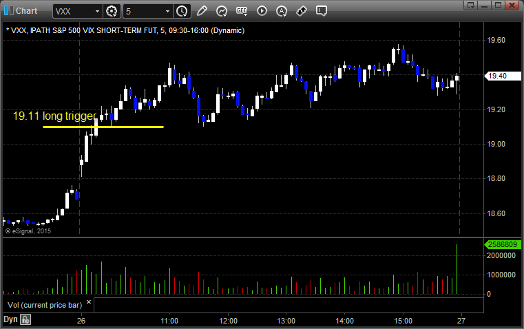Open the GET menu in toolbar
The image size is (524, 329).
242,11
